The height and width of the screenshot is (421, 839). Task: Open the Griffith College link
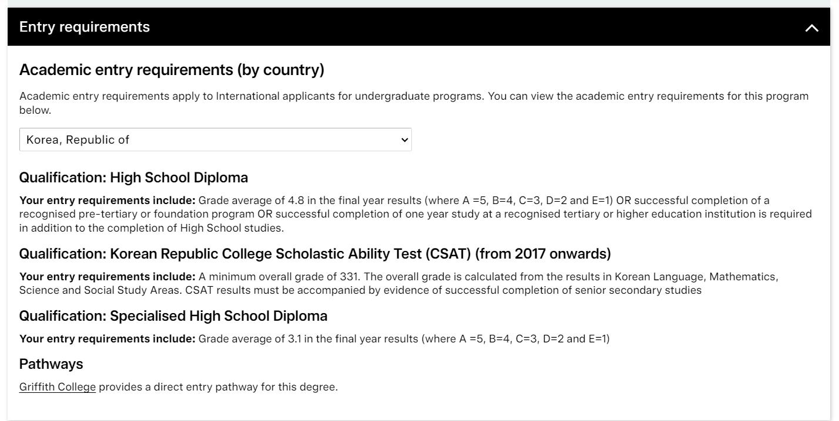(x=58, y=387)
